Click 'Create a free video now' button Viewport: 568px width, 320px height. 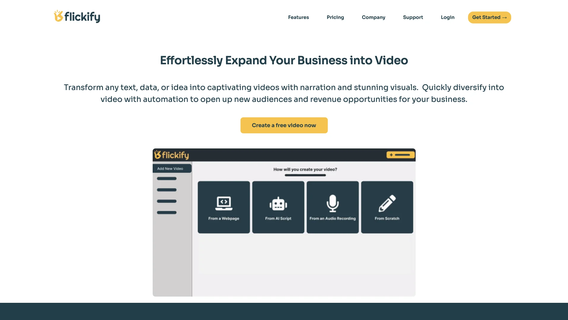(x=284, y=125)
